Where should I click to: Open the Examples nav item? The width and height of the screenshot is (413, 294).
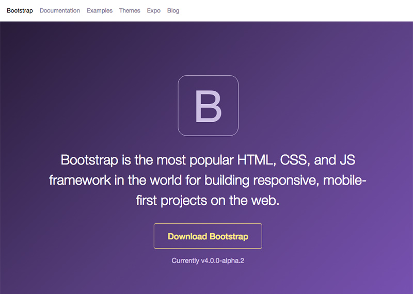coord(100,10)
